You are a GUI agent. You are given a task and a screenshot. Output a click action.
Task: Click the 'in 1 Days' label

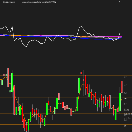pos(128,118)
